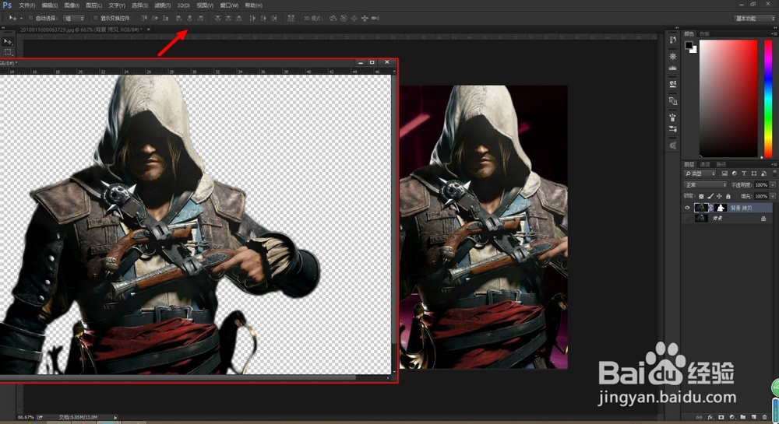Click distribute right edges icon
The image size is (779, 424).
(x=273, y=18)
